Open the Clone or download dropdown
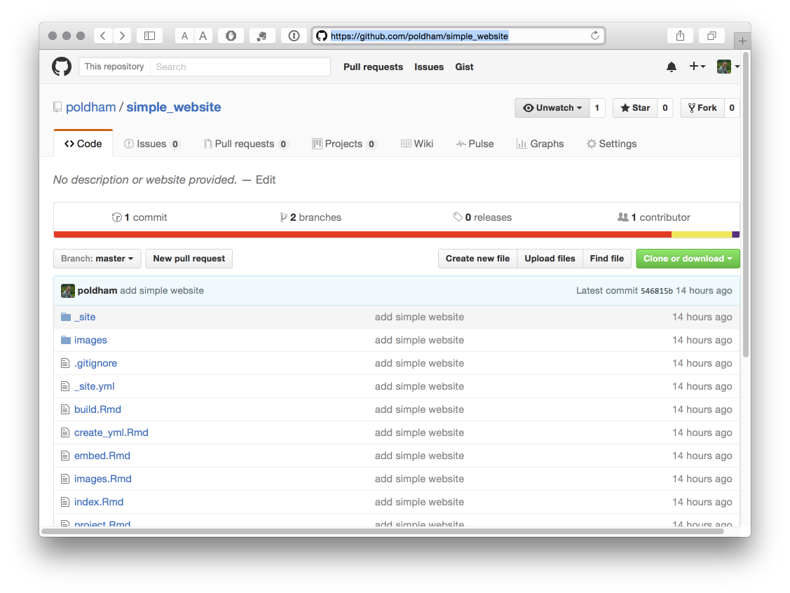790x593 pixels. [688, 259]
